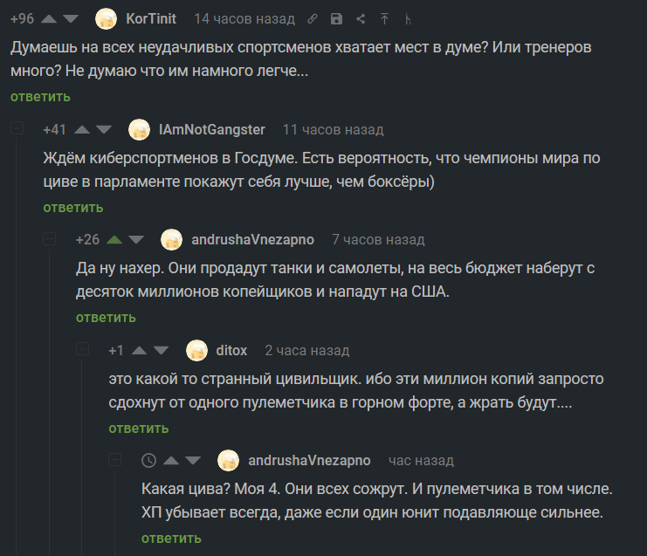Collapse ditox's comment branch
Image resolution: width=647 pixels, height=556 pixels.
point(83,350)
